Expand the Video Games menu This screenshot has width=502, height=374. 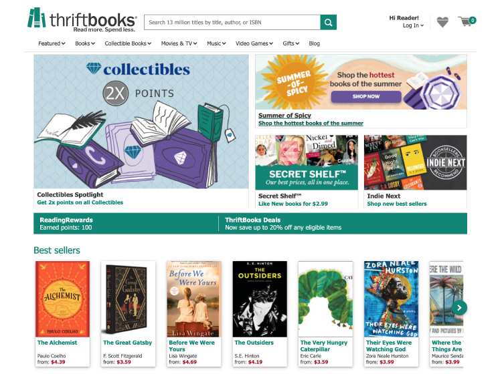(254, 43)
